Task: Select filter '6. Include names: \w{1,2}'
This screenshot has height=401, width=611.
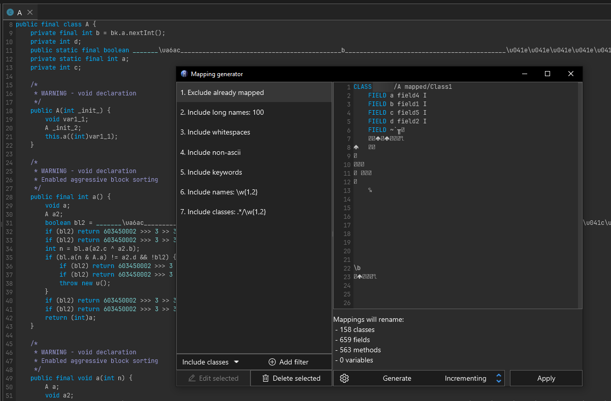Action: [254, 192]
